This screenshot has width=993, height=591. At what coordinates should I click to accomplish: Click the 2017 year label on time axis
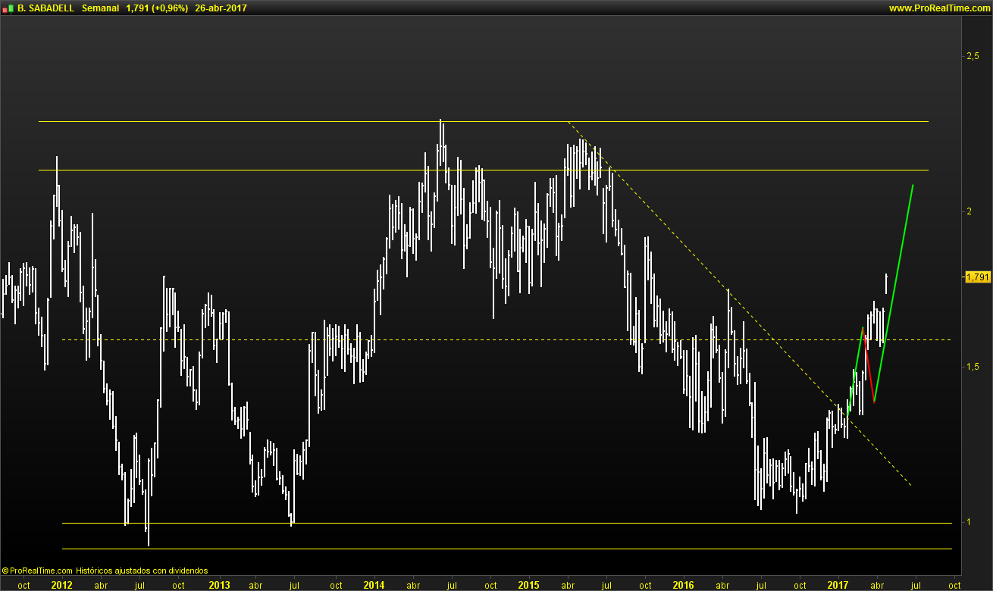[838, 585]
